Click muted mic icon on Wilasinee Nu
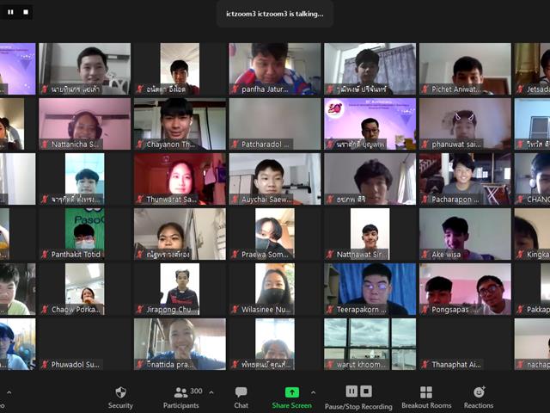The height and width of the screenshot is (413, 550). coord(235,310)
